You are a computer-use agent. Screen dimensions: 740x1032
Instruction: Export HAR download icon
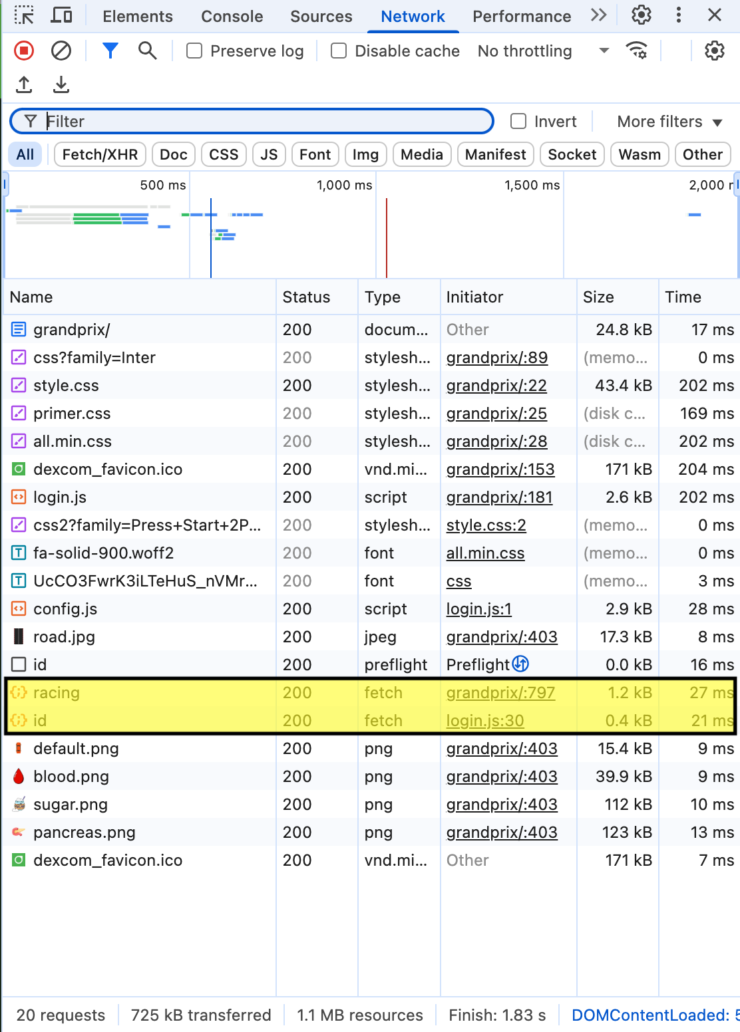pyautogui.click(x=61, y=84)
